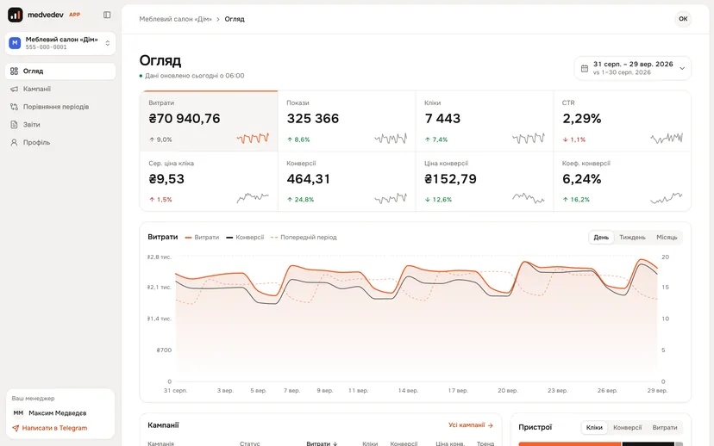Select the Ціна конверсії metric card
Image resolution: width=714 pixels, height=446 pixels.
coord(485,182)
